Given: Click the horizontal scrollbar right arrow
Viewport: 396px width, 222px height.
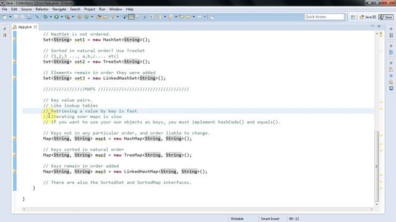Looking at the screenshot, I should tap(372, 209).
